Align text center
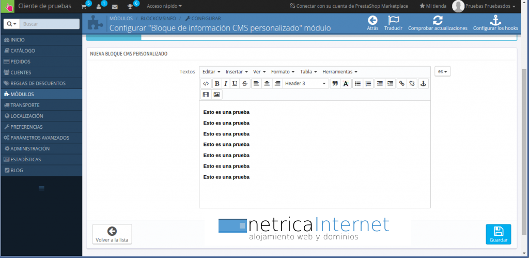 tap(267, 84)
